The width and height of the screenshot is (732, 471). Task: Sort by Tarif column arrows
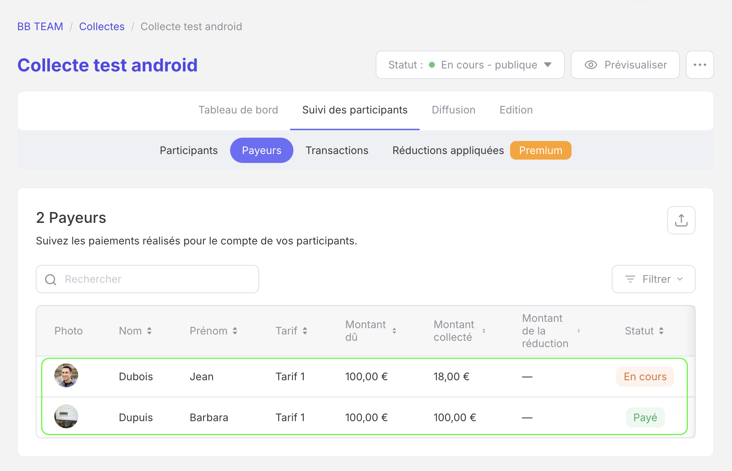pyautogui.click(x=305, y=331)
